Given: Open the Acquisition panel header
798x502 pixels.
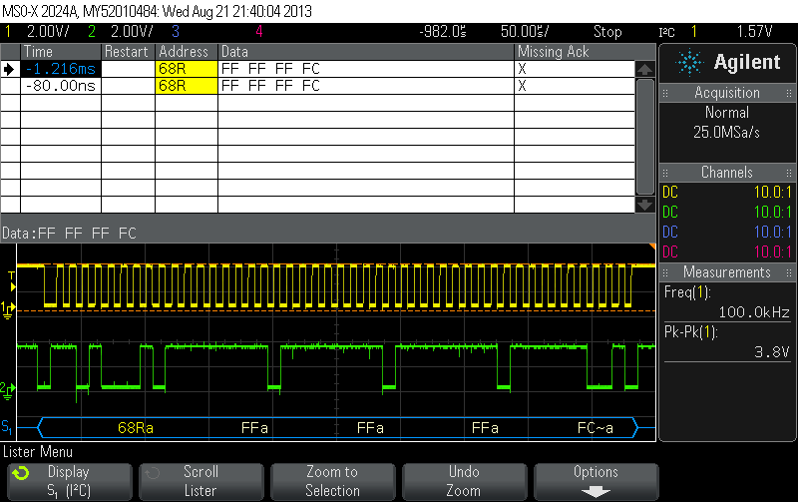Looking at the screenshot, I should [727, 93].
